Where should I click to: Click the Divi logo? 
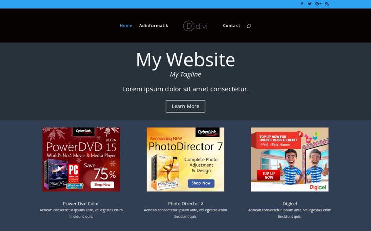pos(195,26)
